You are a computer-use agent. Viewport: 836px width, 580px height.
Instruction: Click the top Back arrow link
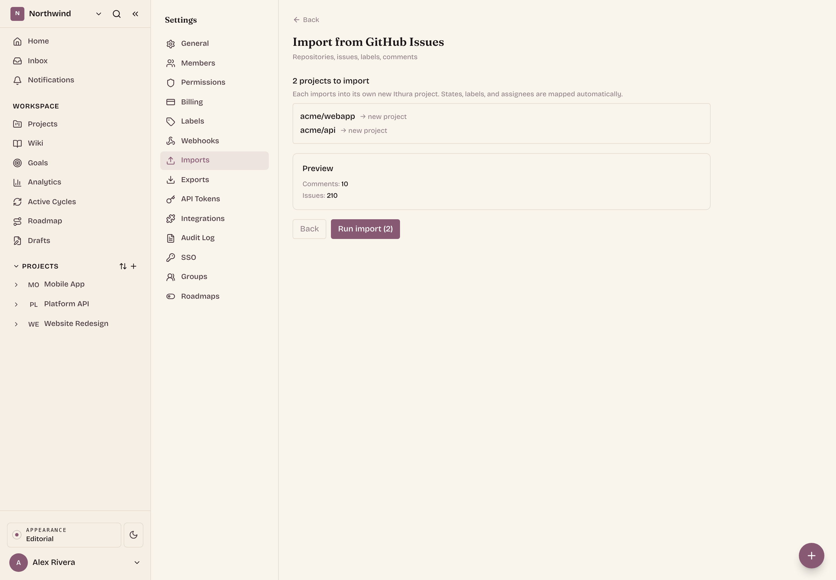point(306,20)
